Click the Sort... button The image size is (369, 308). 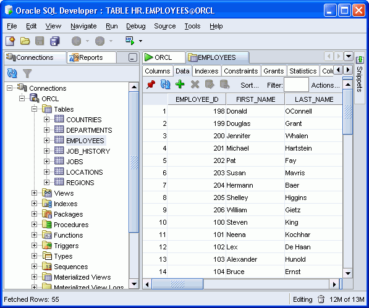[x=250, y=85]
